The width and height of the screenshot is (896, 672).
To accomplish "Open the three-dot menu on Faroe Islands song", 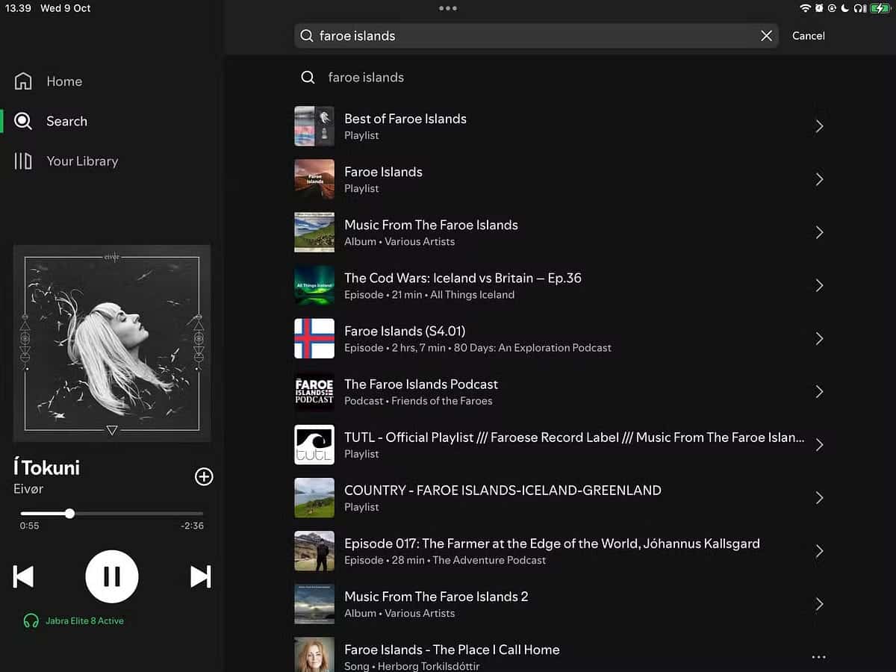I will pos(818,656).
